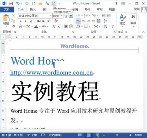Click the 100% zoom level
147x138 pixels.
coord(138,135)
